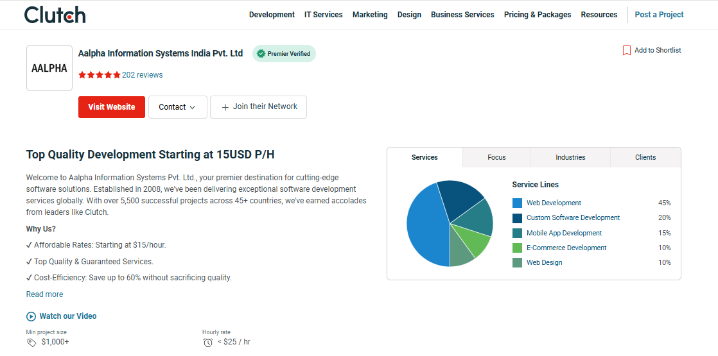Click the hourly rate clock icon
The height and width of the screenshot is (356, 718).
(x=207, y=343)
